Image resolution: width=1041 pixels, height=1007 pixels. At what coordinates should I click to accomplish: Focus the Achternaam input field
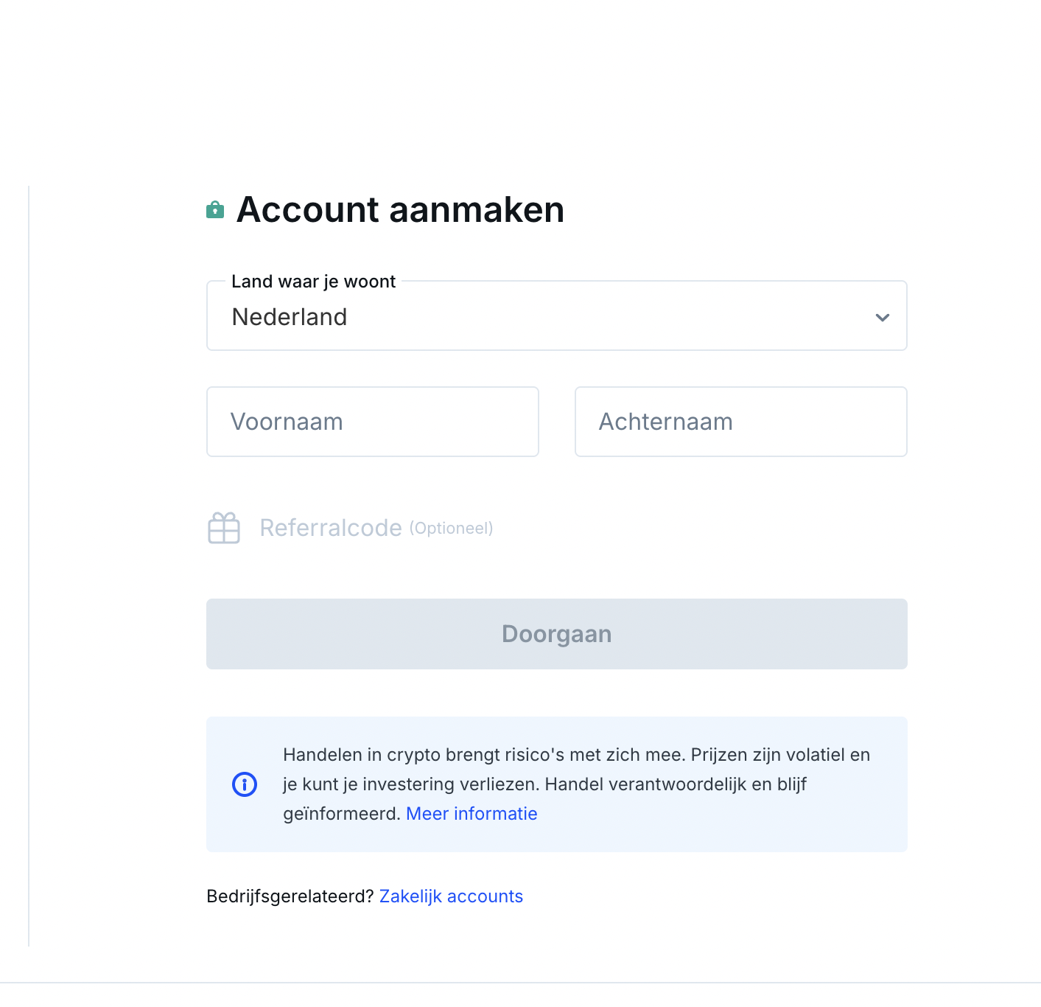(740, 422)
